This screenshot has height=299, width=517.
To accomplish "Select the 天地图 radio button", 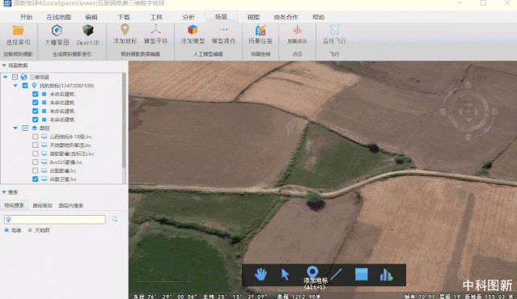I will point(30,230).
